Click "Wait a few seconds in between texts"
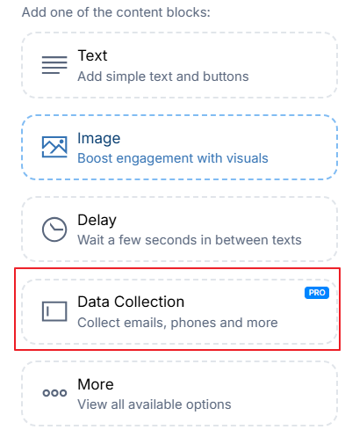Viewport: 345px width, 437px height. tap(190, 240)
